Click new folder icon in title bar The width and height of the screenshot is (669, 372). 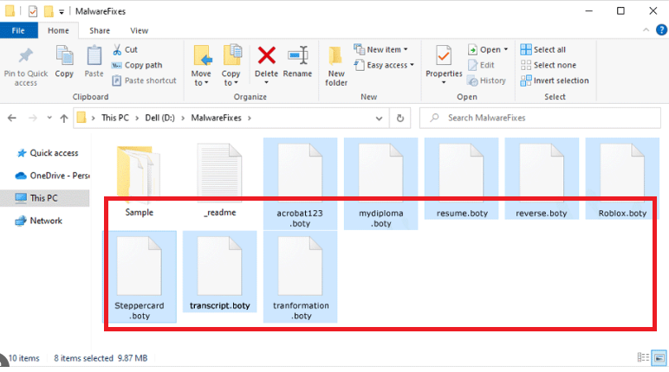(49, 11)
